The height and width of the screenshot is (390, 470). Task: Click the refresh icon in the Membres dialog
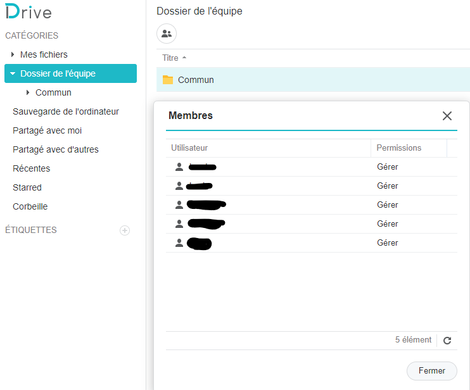447,341
